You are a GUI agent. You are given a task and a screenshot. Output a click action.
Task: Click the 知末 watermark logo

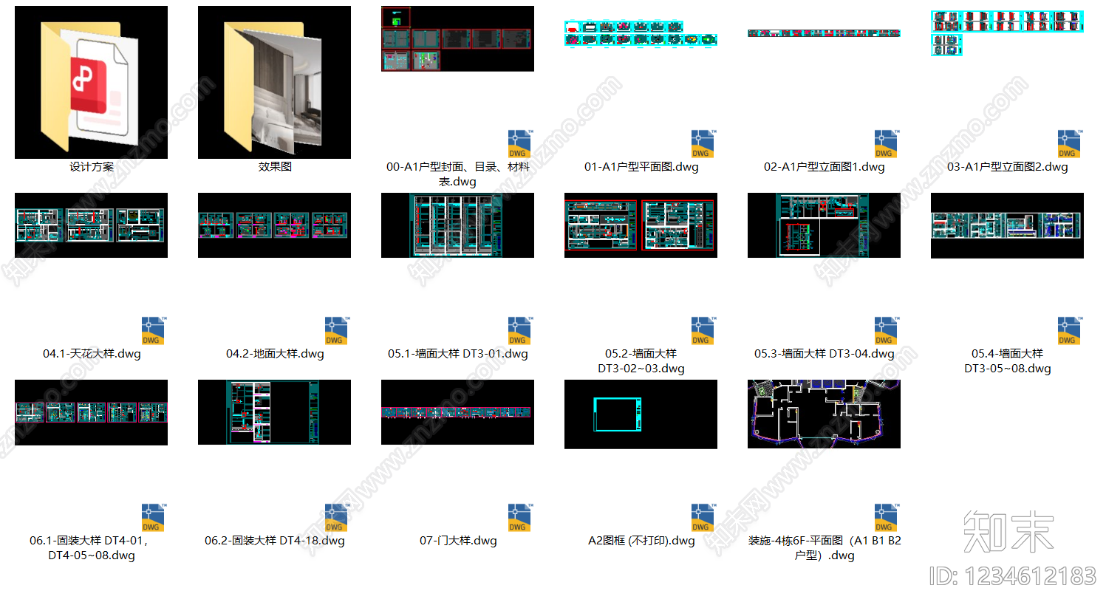pyautogui.click(x=1008, y=532)
